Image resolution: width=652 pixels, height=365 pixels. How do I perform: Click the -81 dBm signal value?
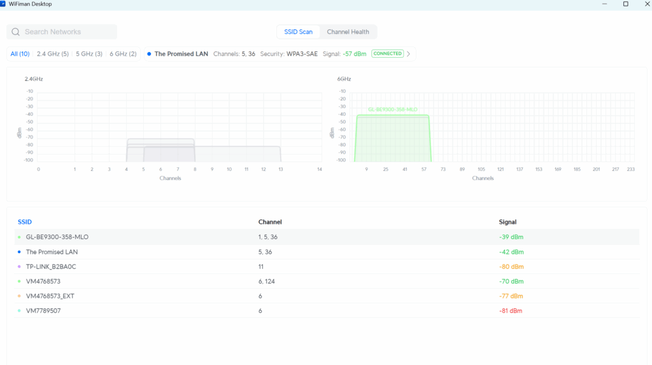[x=511, y=310]
